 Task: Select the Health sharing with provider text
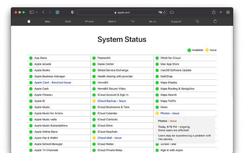pyautogui.click(x=115, y=77)
